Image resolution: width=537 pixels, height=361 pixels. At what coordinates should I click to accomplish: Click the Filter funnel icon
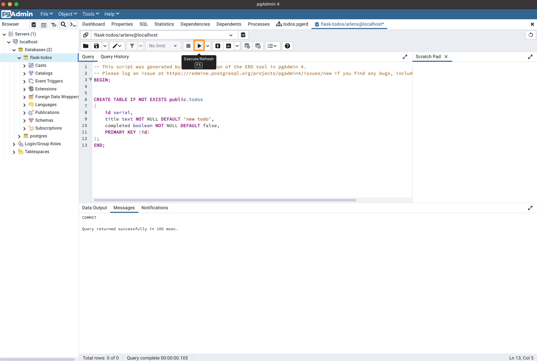click(x=132, y=46)
